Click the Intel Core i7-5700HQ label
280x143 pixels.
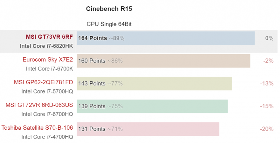click(47, 91)
